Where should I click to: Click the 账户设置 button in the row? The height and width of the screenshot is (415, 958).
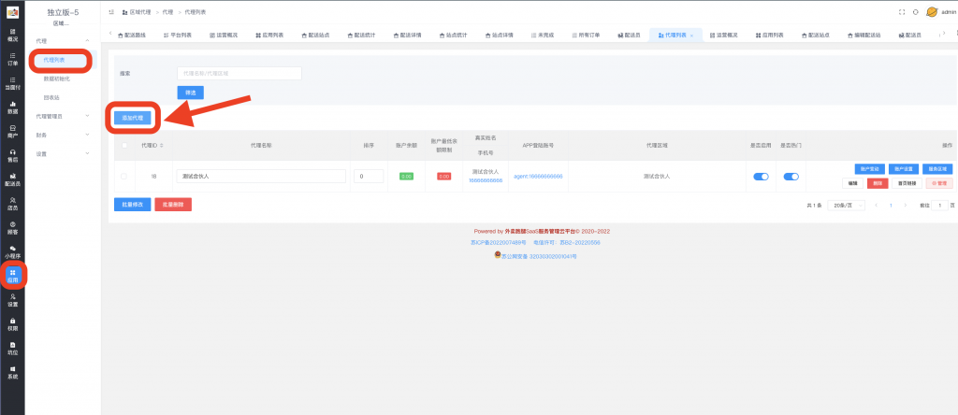pyautogui.click(x=904, y=169)
